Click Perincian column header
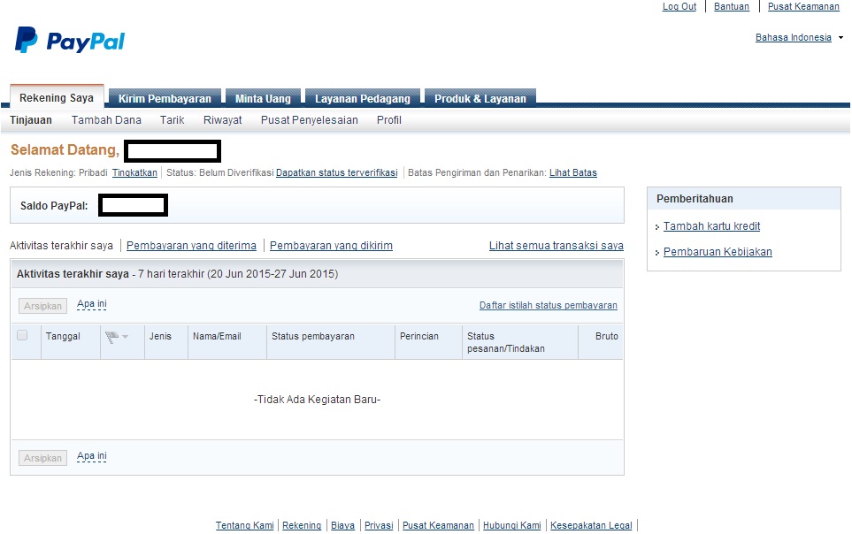The image size is (852, 534). [x=419, y=336]
